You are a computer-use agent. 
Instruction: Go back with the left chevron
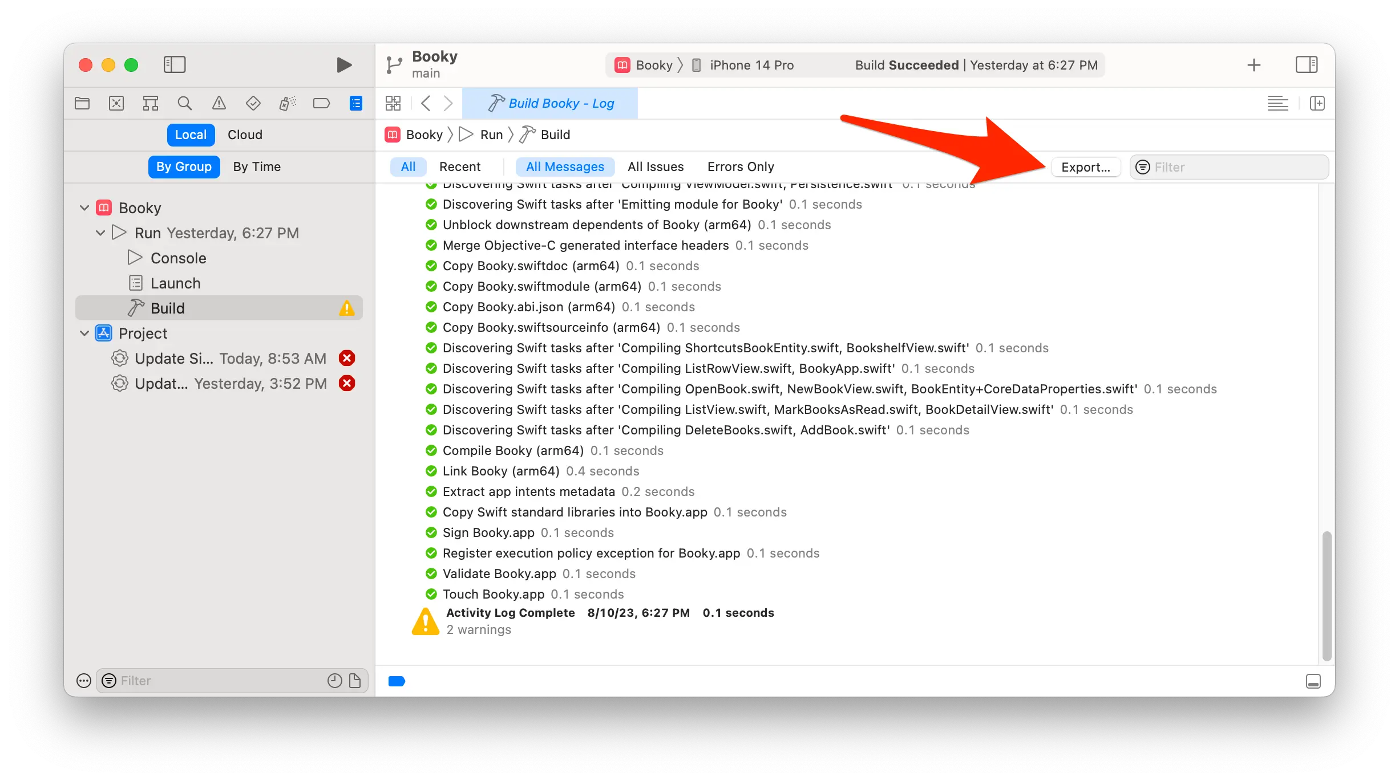[x=425, y=103]
